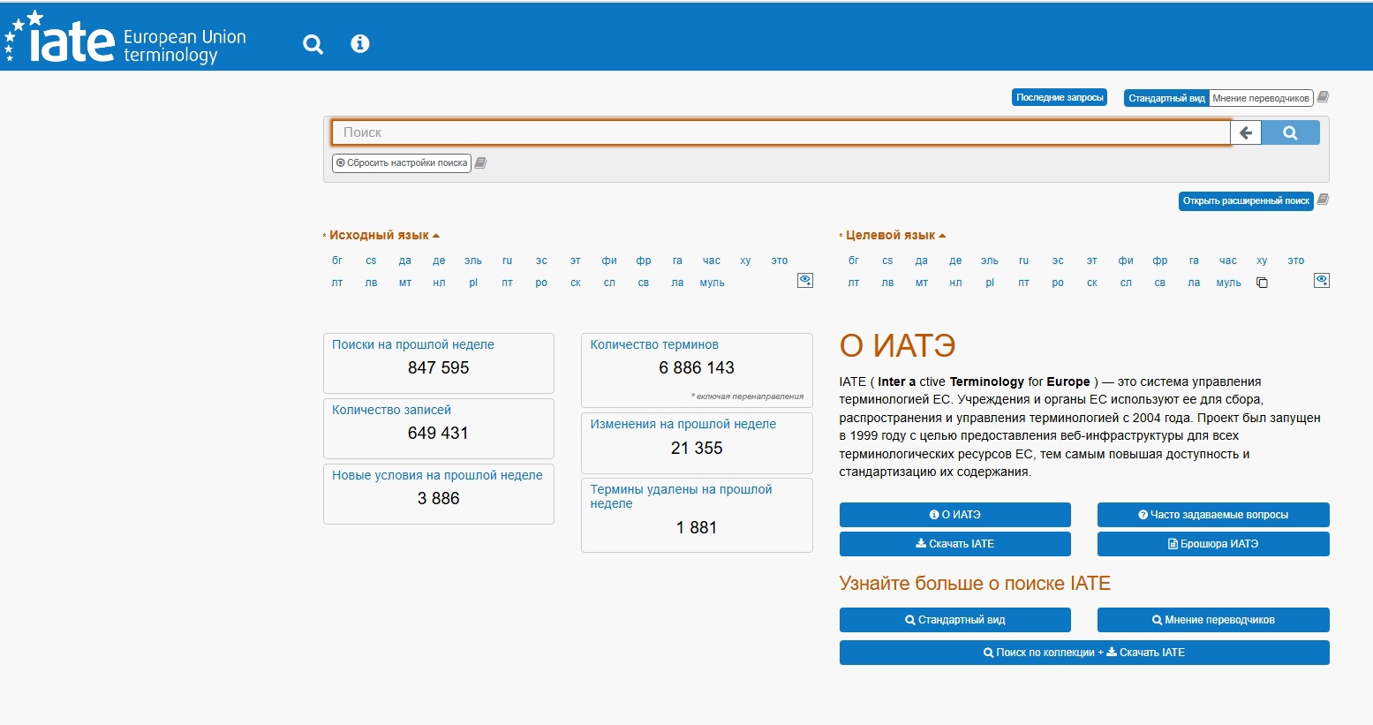The height and width of the screenshot is (725, 1373).
Task: Open Часто задаваемые вопросы
Action: tap(1212, 515)
